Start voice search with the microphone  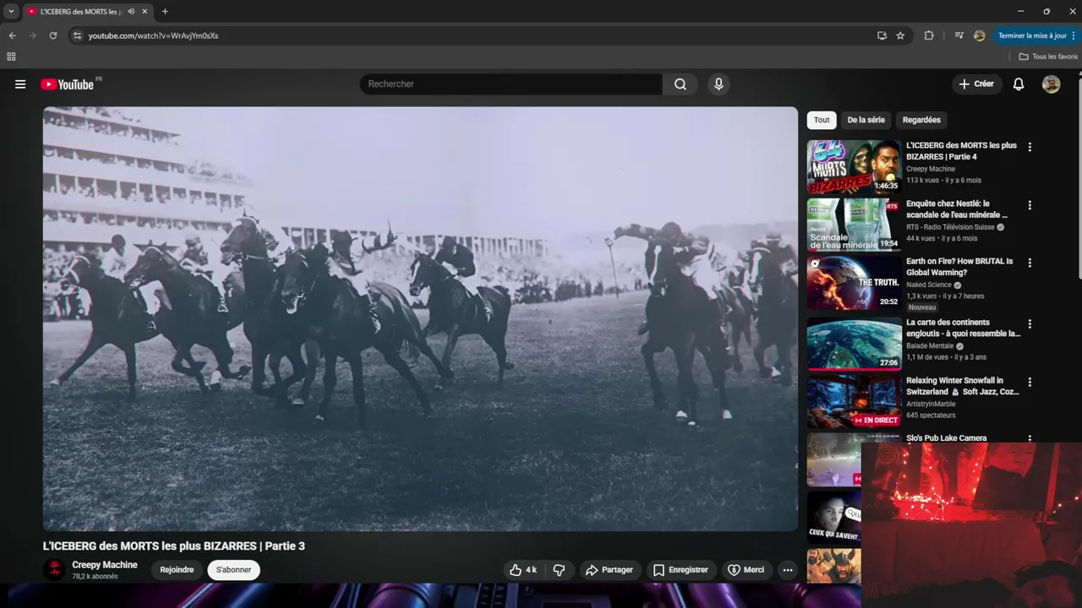(719, 84)
